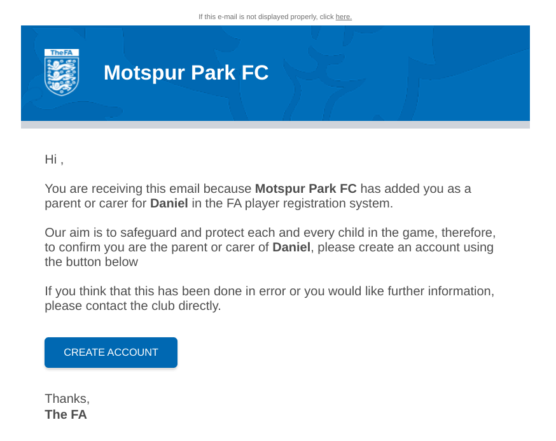
Task: Click the 'Thanks,' closing text
Action: (x=67, y=399)
